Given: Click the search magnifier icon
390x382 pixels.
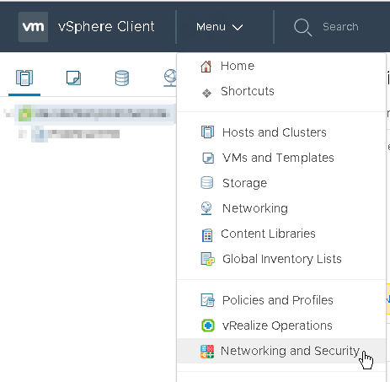Looking at the screenshot, I should point(302,28).
